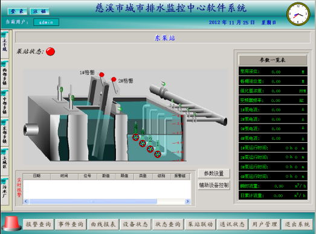Click the alarm table right scroll arrow

click(187, 201)
